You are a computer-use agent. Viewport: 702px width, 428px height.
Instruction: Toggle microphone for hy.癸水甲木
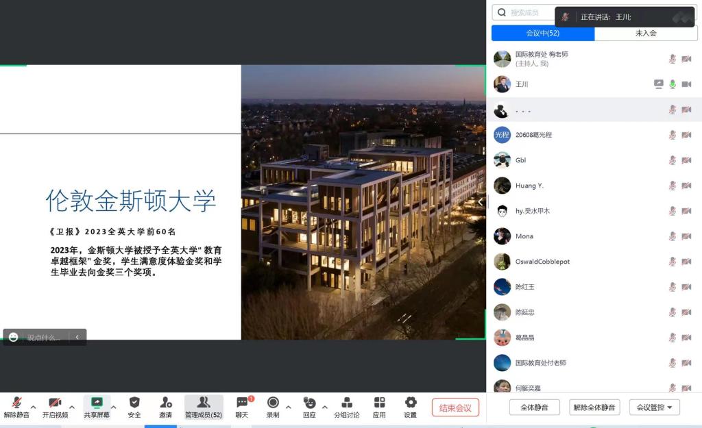tap(673, 211)
